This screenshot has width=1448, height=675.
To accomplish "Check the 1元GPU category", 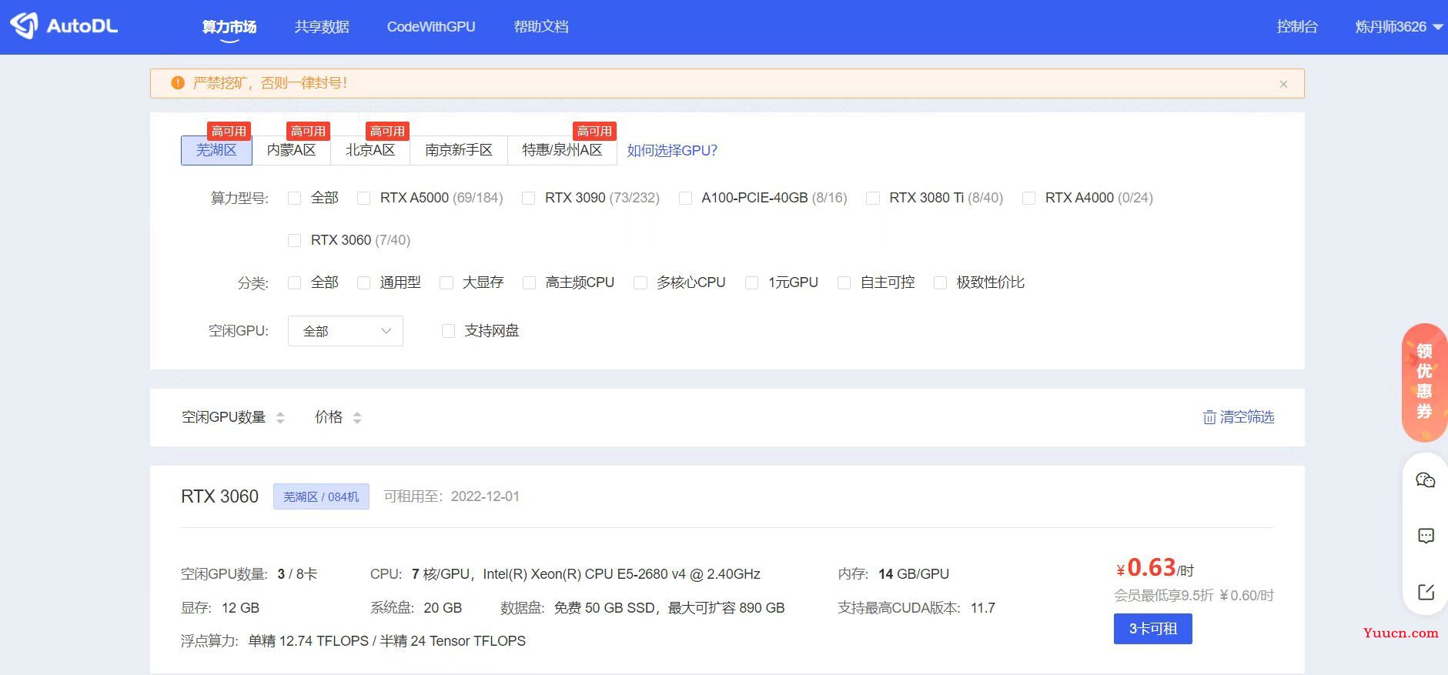I will 752,282.
